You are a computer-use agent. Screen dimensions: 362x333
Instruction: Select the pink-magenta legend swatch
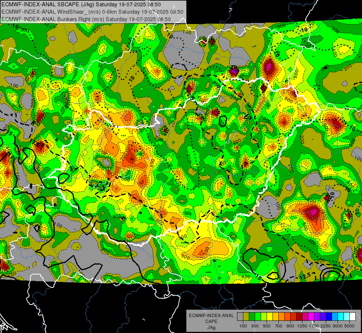click(305, 317)
